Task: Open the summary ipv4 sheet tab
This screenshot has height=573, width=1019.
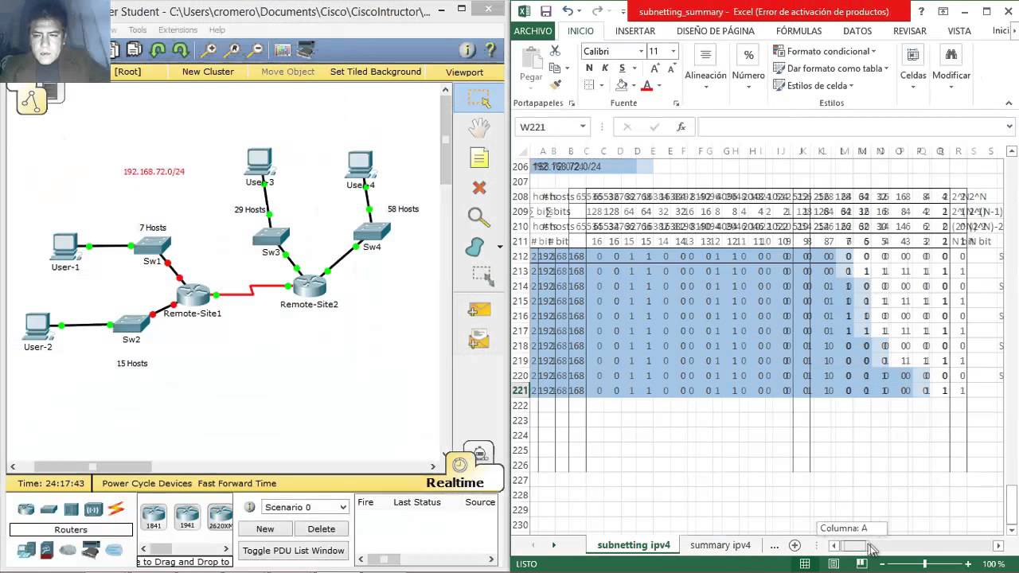Action: (x=720, y=545)
